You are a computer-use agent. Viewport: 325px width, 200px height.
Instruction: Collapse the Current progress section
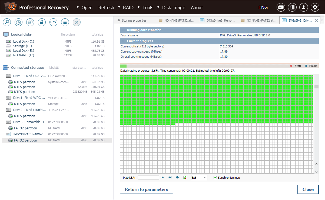[123, 41]
